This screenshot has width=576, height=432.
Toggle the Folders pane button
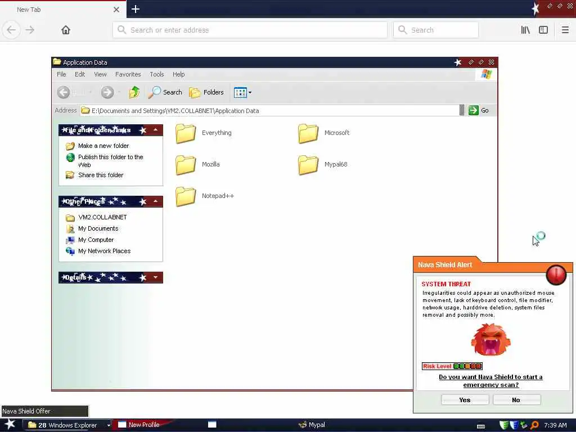206,92
